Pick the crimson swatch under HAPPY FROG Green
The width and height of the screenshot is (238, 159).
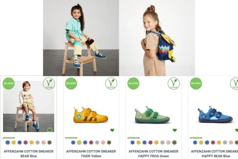coord(150,142)
